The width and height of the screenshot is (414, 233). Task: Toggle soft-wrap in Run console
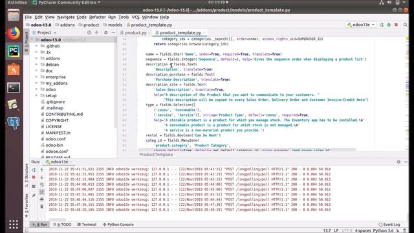click(41, 184)
